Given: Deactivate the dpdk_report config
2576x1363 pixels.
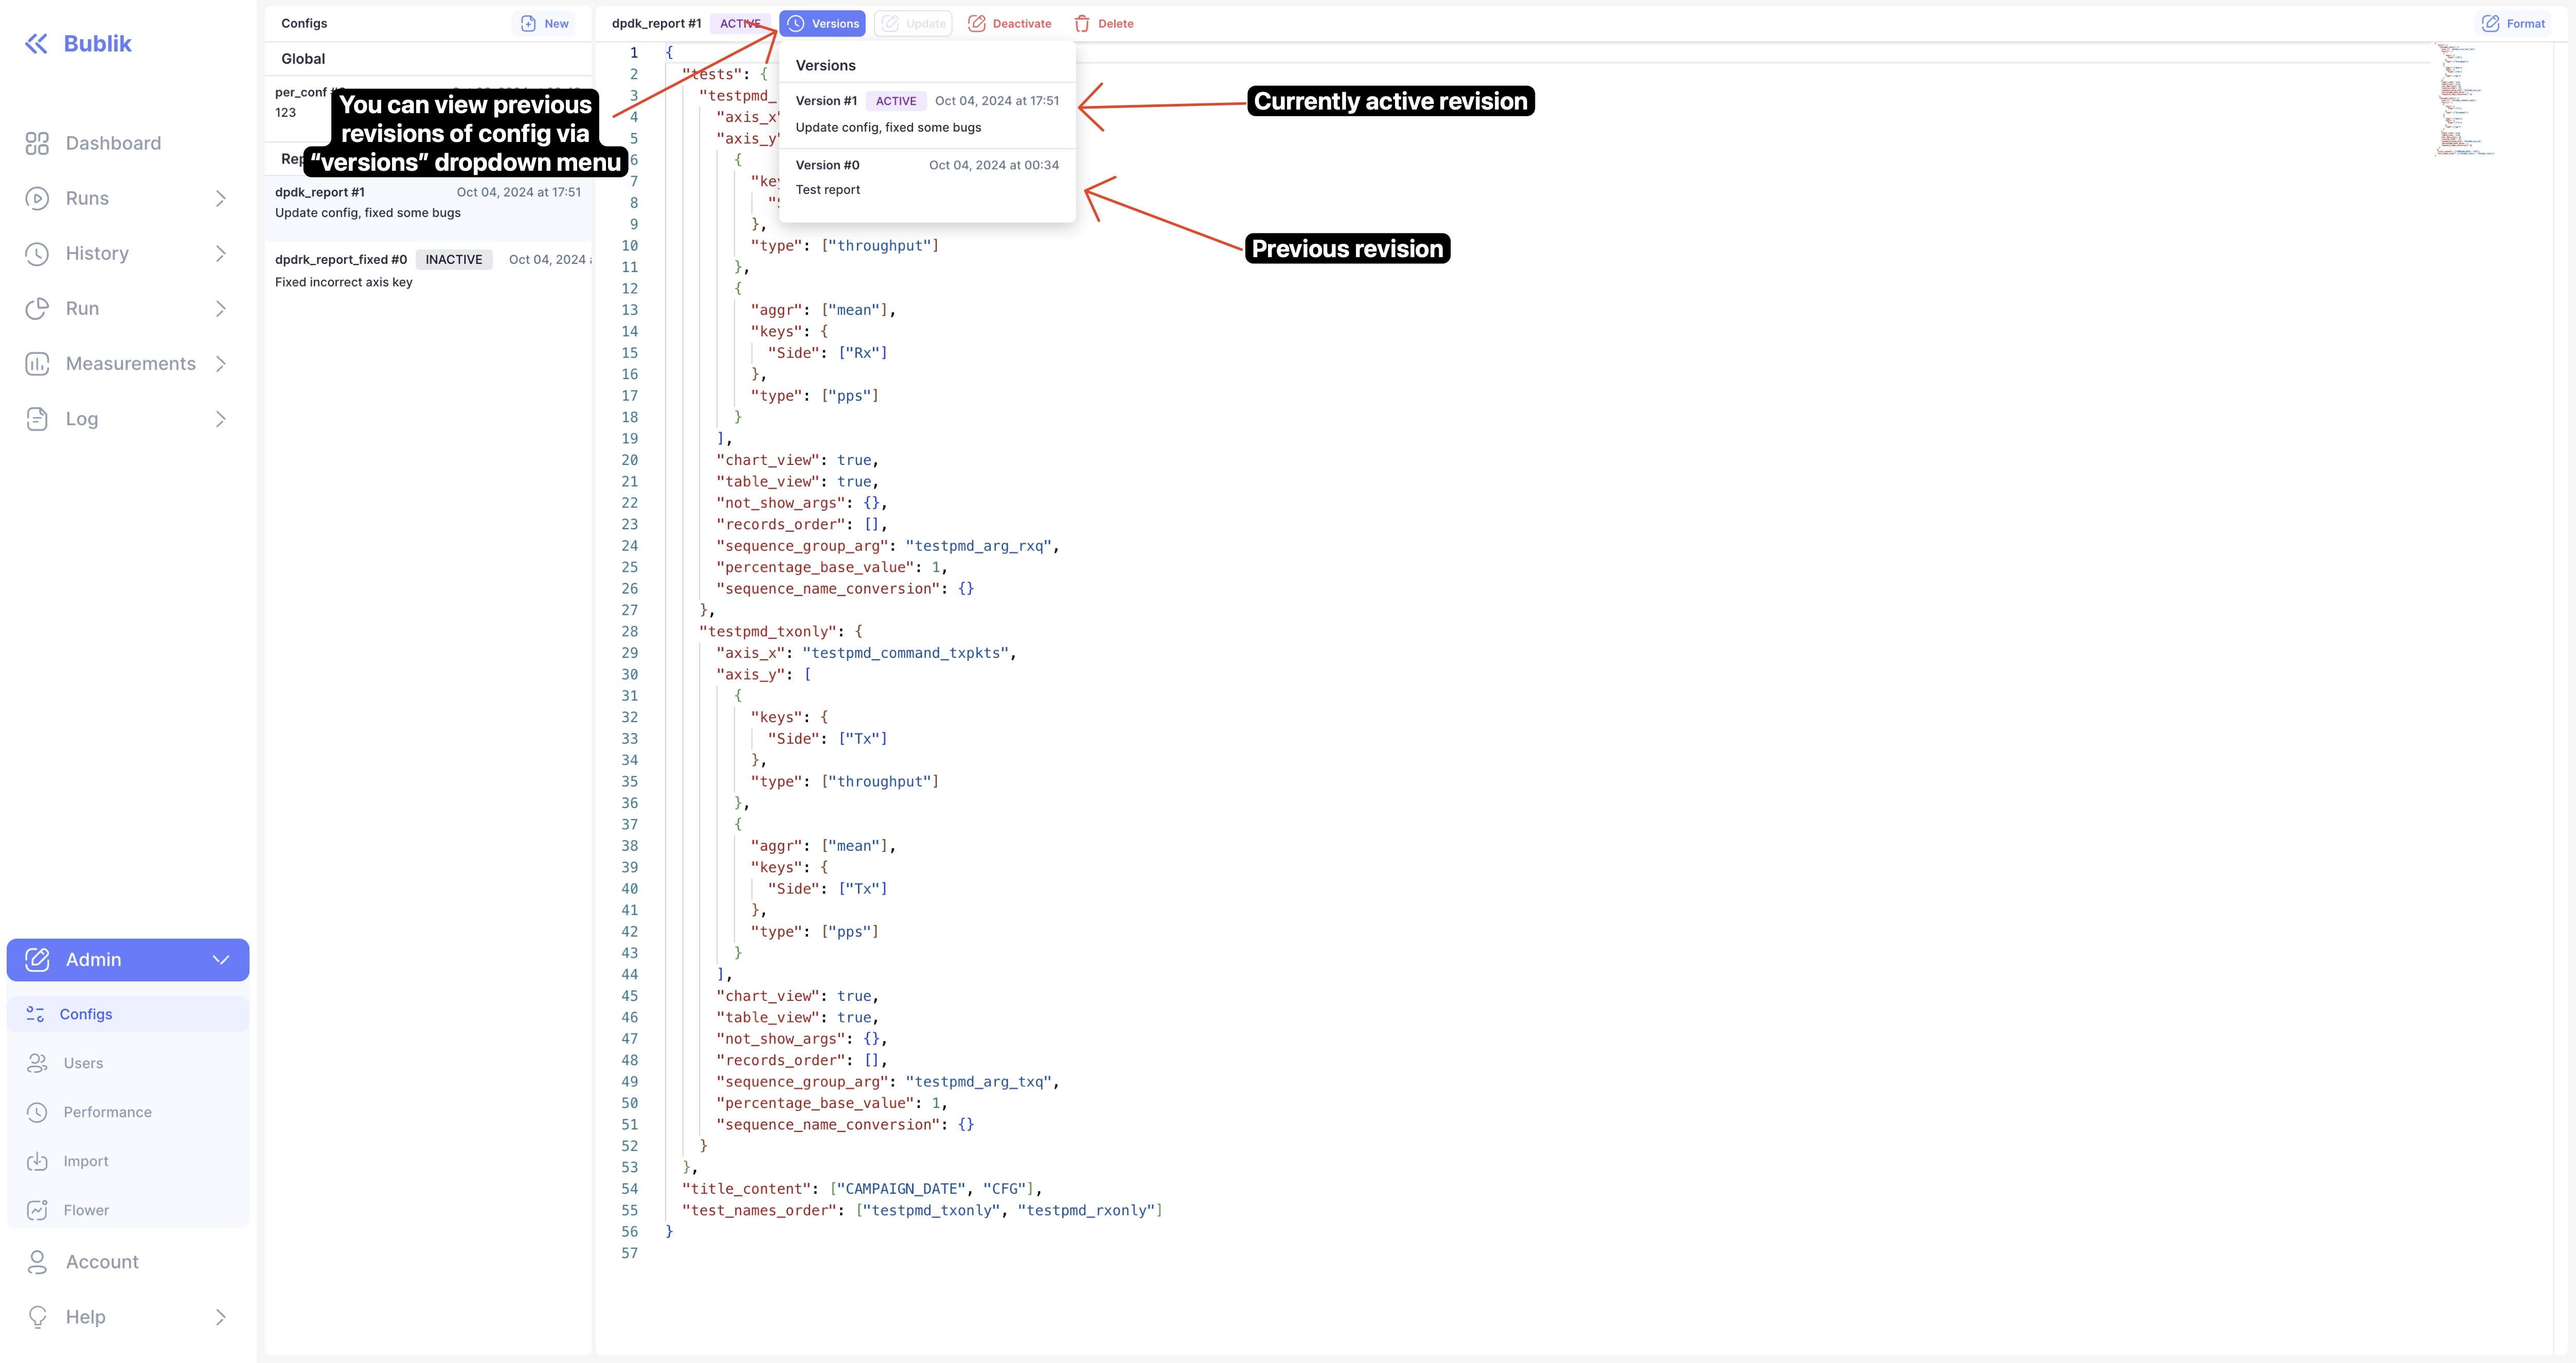Looking at the screenshot, I should pos(1009,23).
